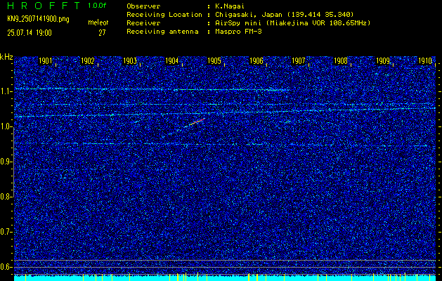Screen dimensions: 442x281
Task: Click the meteor count value 27
Action: pyautogui.click(x=102, y=33)
